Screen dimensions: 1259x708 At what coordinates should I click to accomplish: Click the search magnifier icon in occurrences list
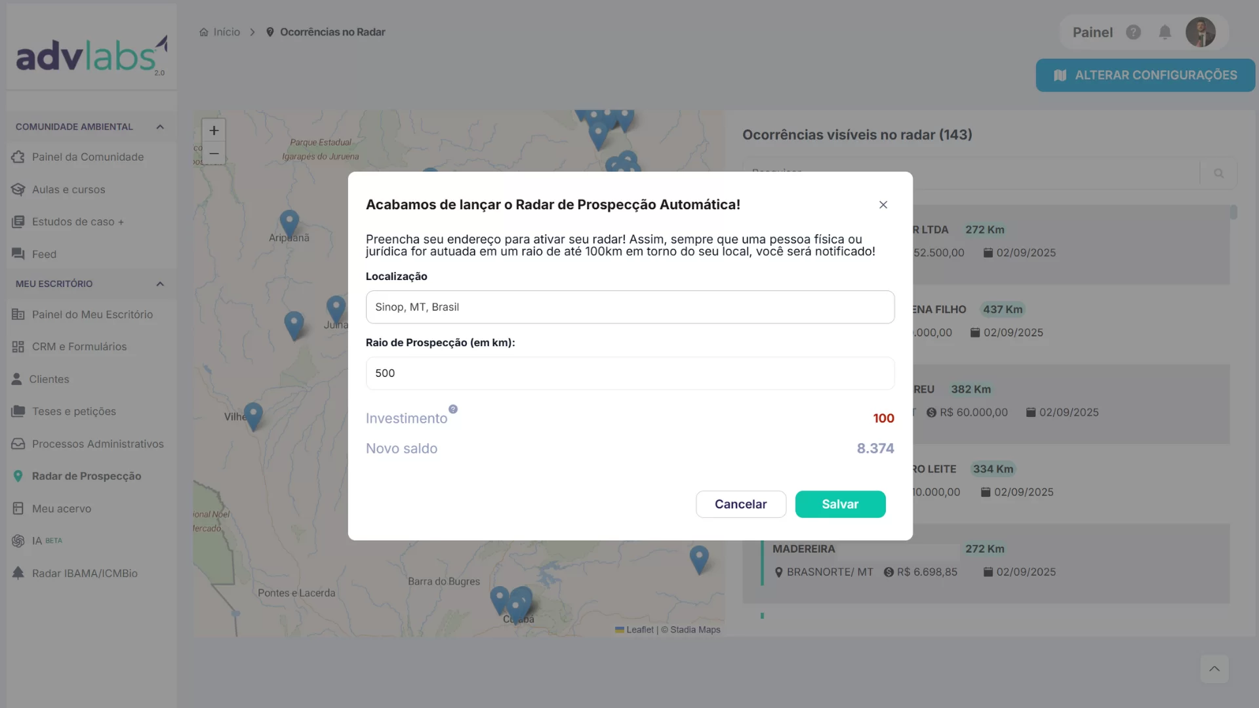click(1218, 173)
